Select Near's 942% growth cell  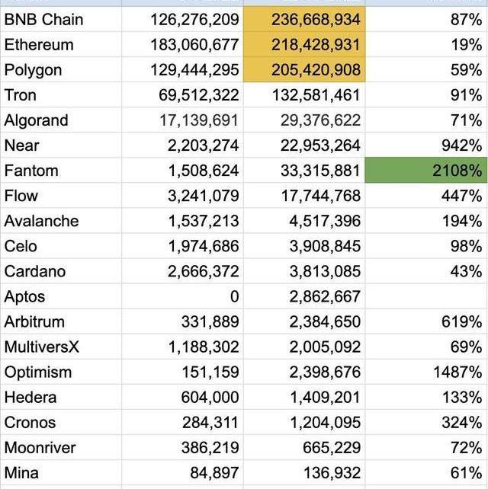426,145
